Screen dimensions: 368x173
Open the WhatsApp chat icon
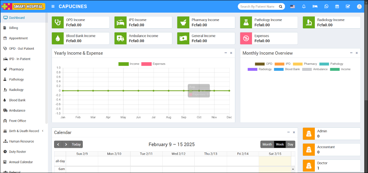coord(326,6)
